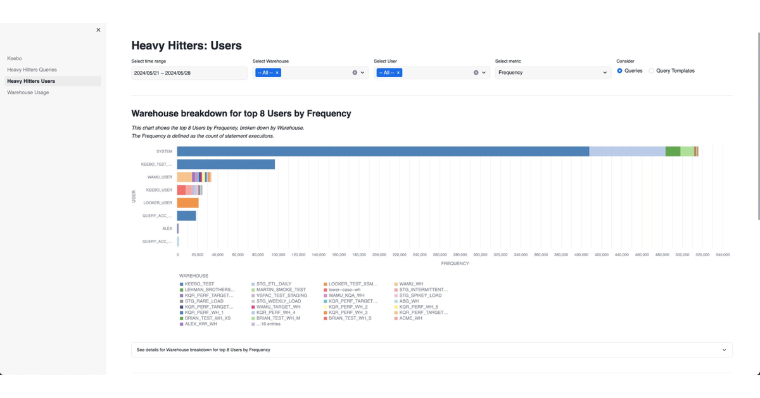Click the dark blue segment of the SYSTEM bar
The height and width of the screenshot is (398, 760).
383,151
